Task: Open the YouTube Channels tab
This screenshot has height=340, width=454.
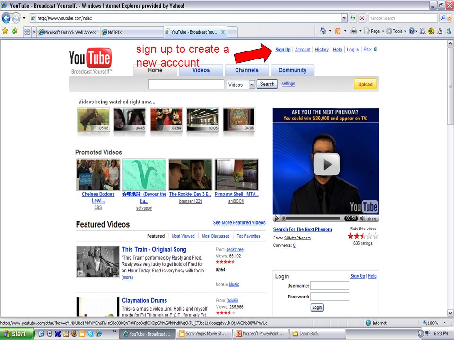Action: [247, 70]
